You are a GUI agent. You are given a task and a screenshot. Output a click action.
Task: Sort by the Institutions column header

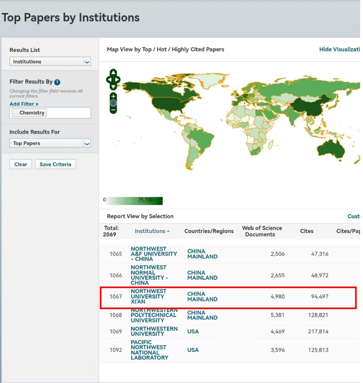[150, 231]
